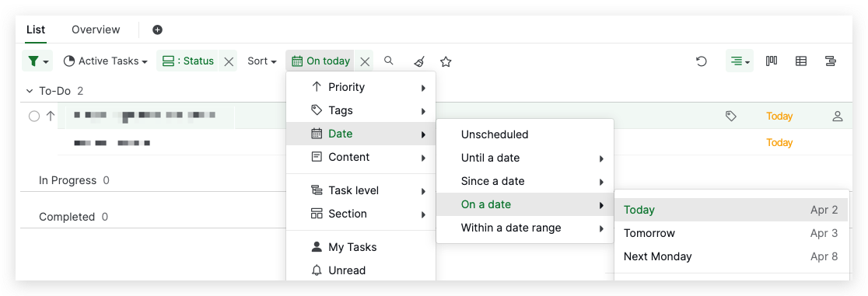Screen dimensions: 868x296
Task: Click the search magnifier icon
Action: 389,61
